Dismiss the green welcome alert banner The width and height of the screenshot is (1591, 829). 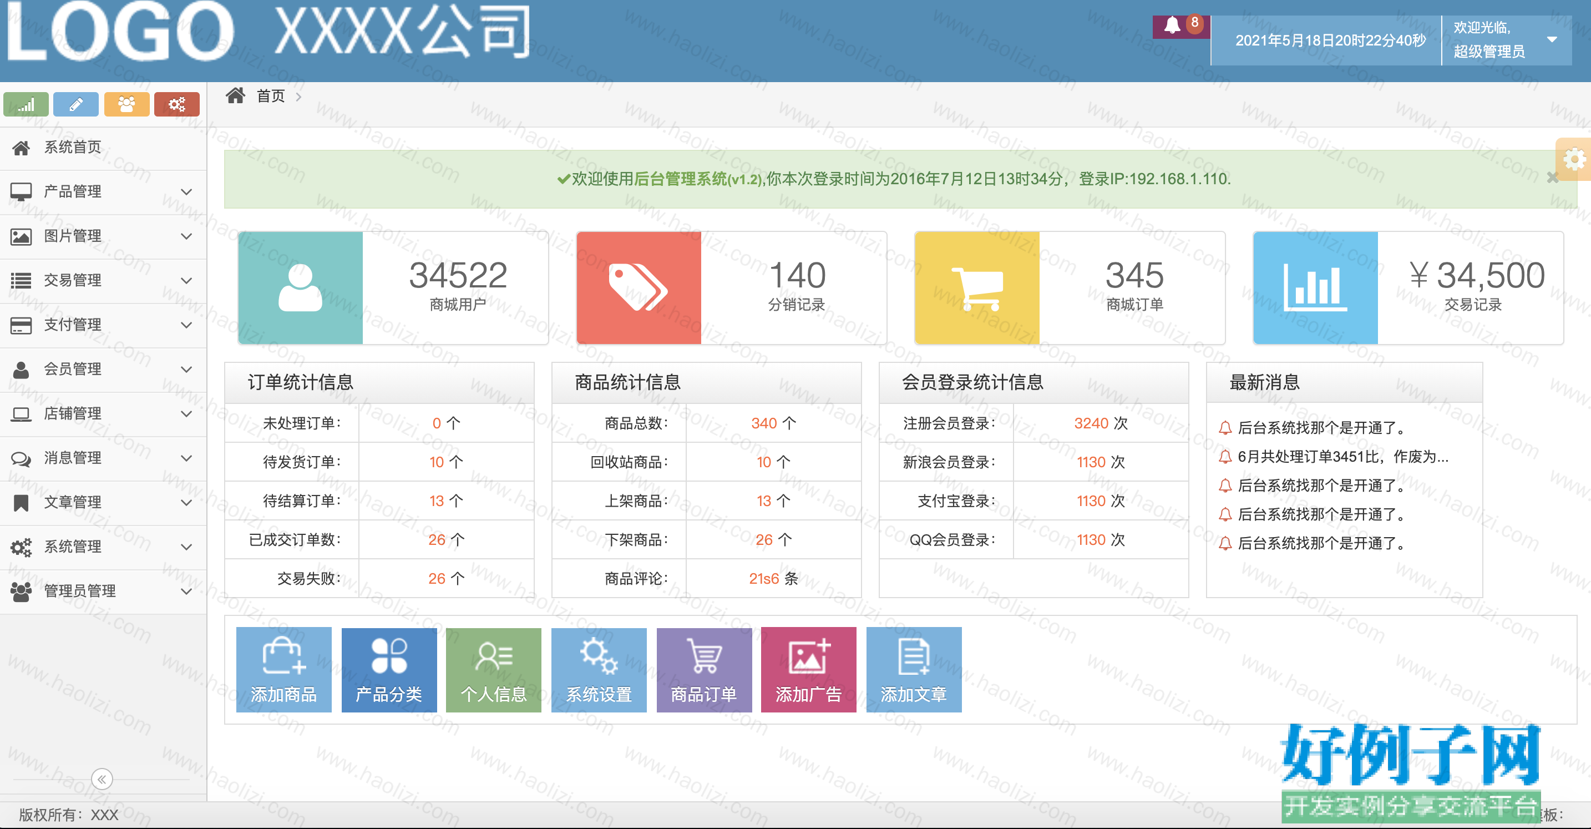pos(1552,178)
